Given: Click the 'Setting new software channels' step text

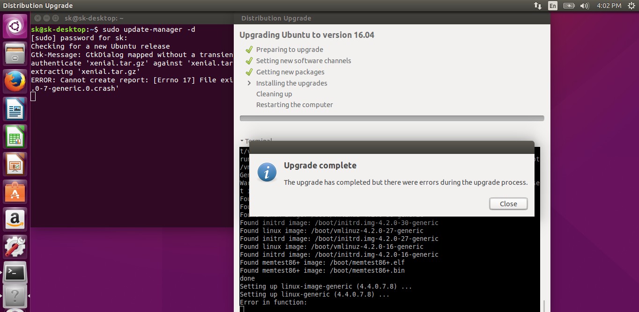Looking at the screenshot, I should click(x=304, y=61).
